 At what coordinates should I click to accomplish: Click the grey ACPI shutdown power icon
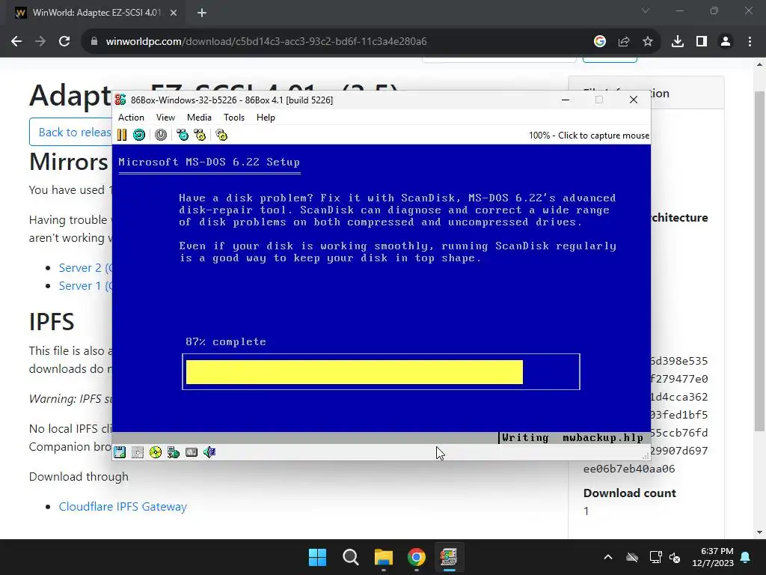coord(161,135)
